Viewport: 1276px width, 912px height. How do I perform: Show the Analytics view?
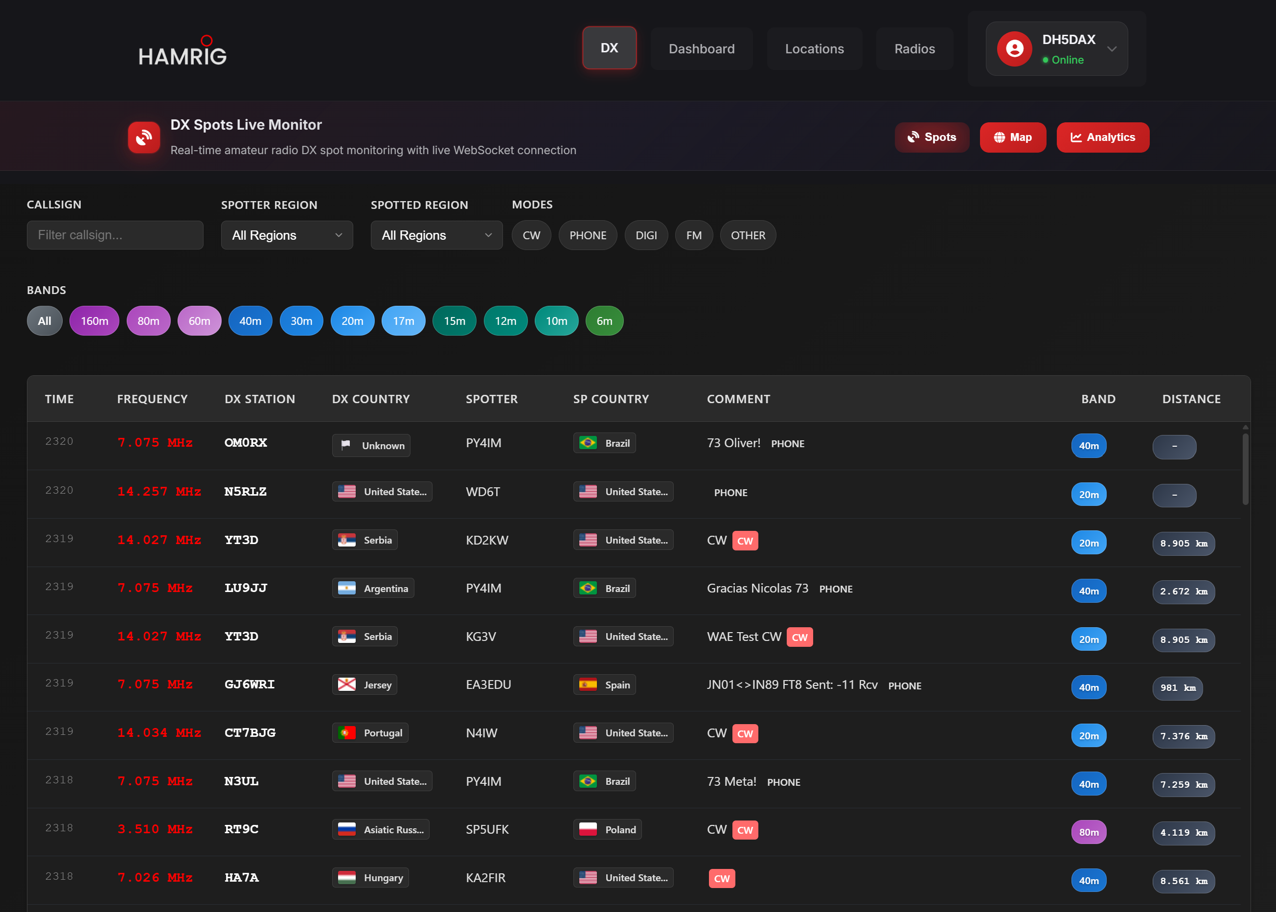tap(1102, 137)
